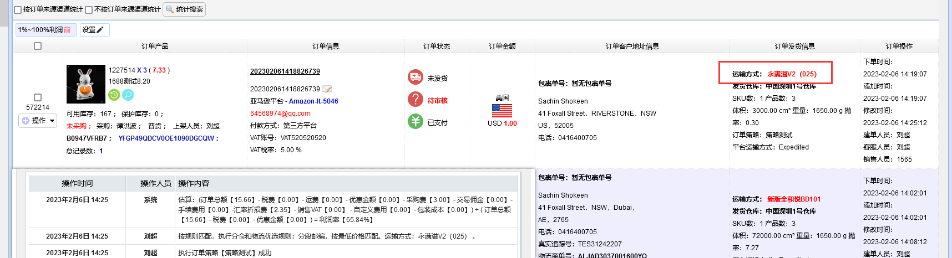This screenshot has width=952, height=258.
Task: Enable 不按订单来源渠道统计 checkbox
Action: pyautogui.click(x=89, y=9)
